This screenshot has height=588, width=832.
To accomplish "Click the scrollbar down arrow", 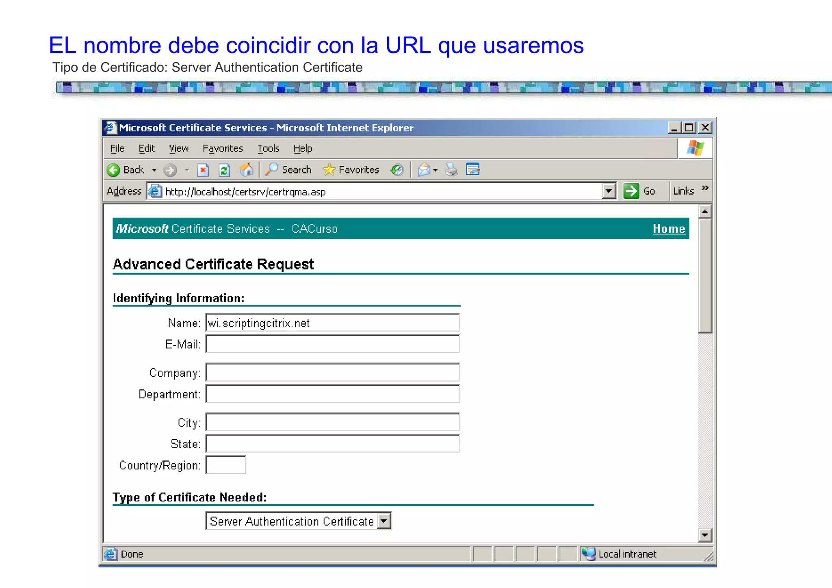I will tap(705, 535).
